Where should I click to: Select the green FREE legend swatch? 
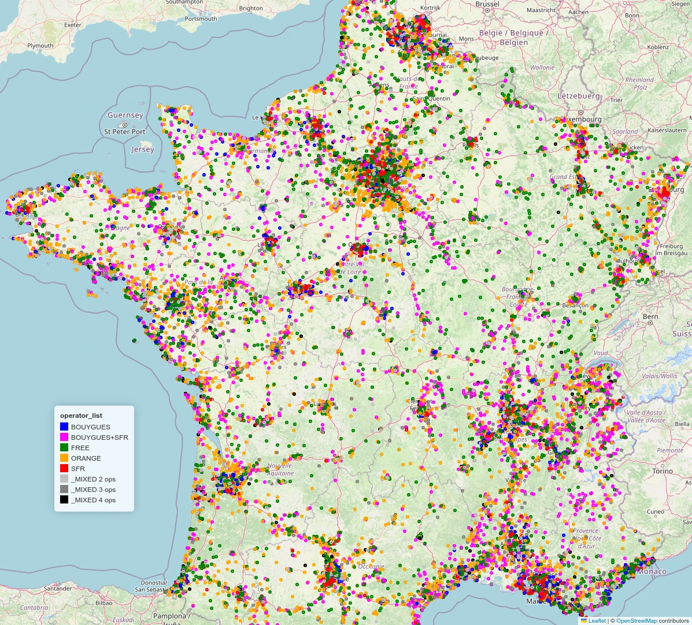64,447
